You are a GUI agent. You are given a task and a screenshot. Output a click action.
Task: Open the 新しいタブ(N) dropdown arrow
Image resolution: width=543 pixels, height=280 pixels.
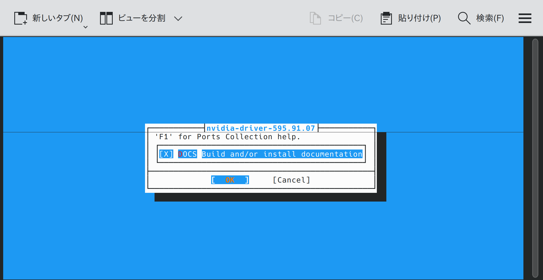pos(85,27)
